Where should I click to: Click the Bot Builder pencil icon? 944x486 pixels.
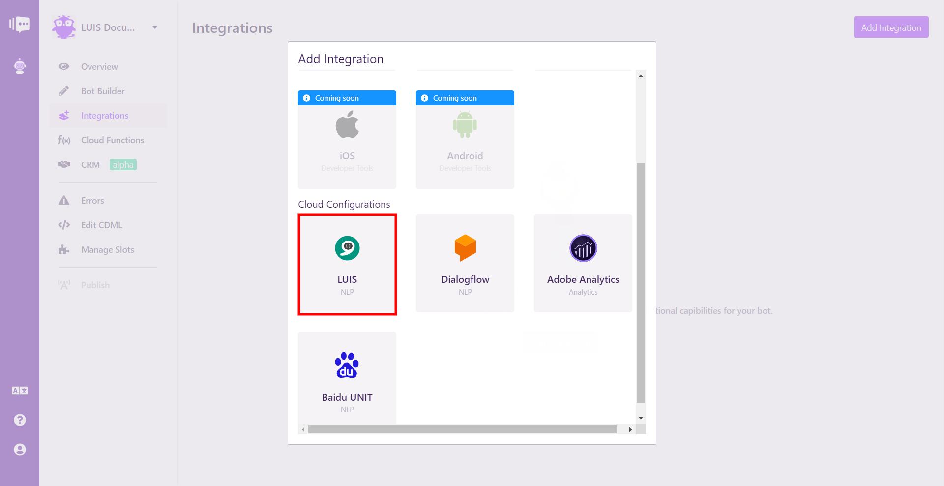coord(64,91)
